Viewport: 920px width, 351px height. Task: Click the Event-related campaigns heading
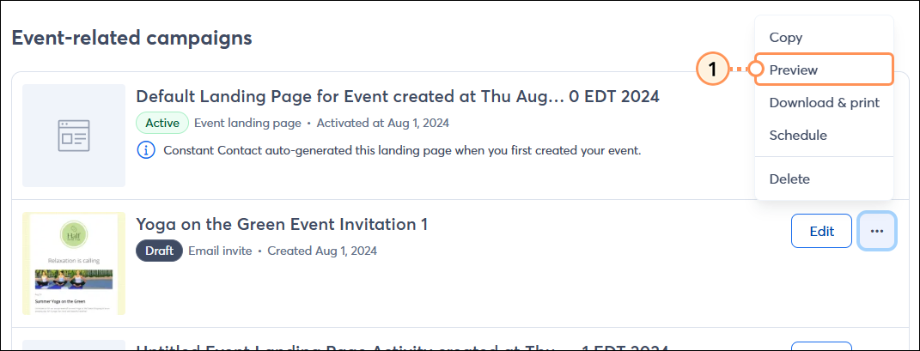point(132,38)
